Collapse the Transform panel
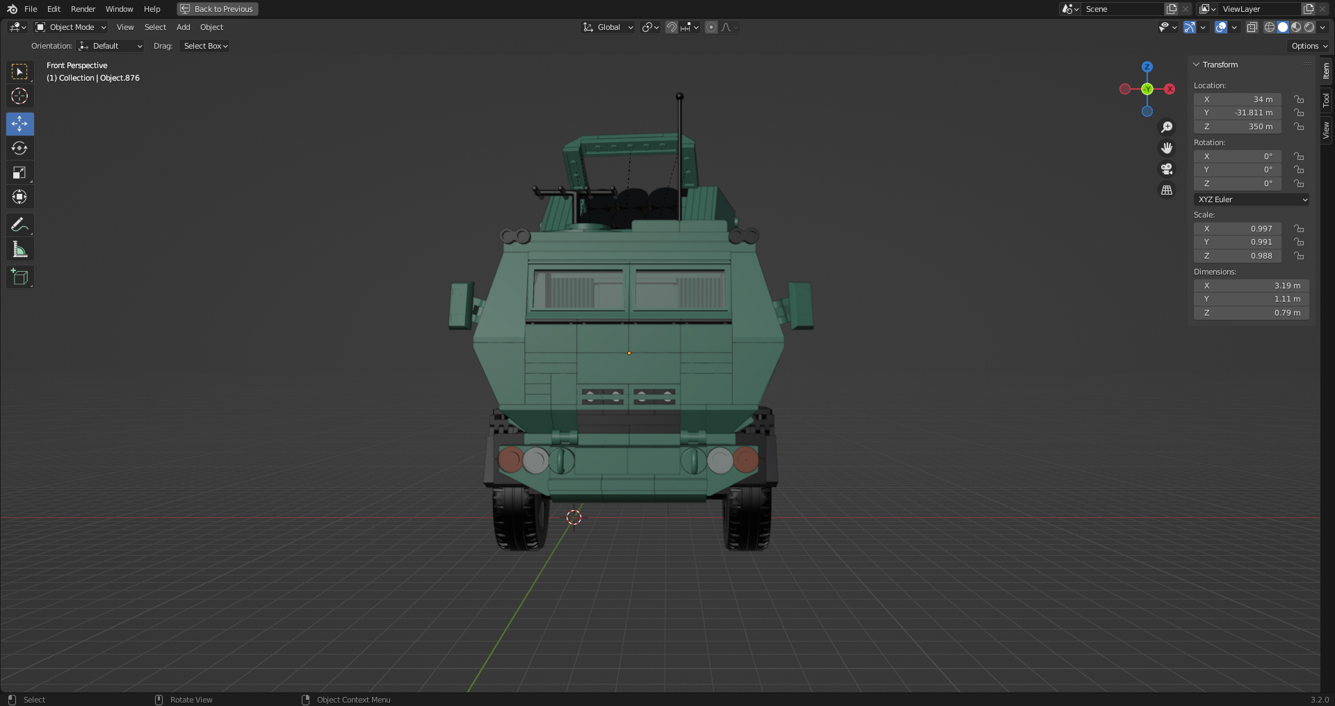This screenshot has width=1335, height=706. click(1197, 65)
